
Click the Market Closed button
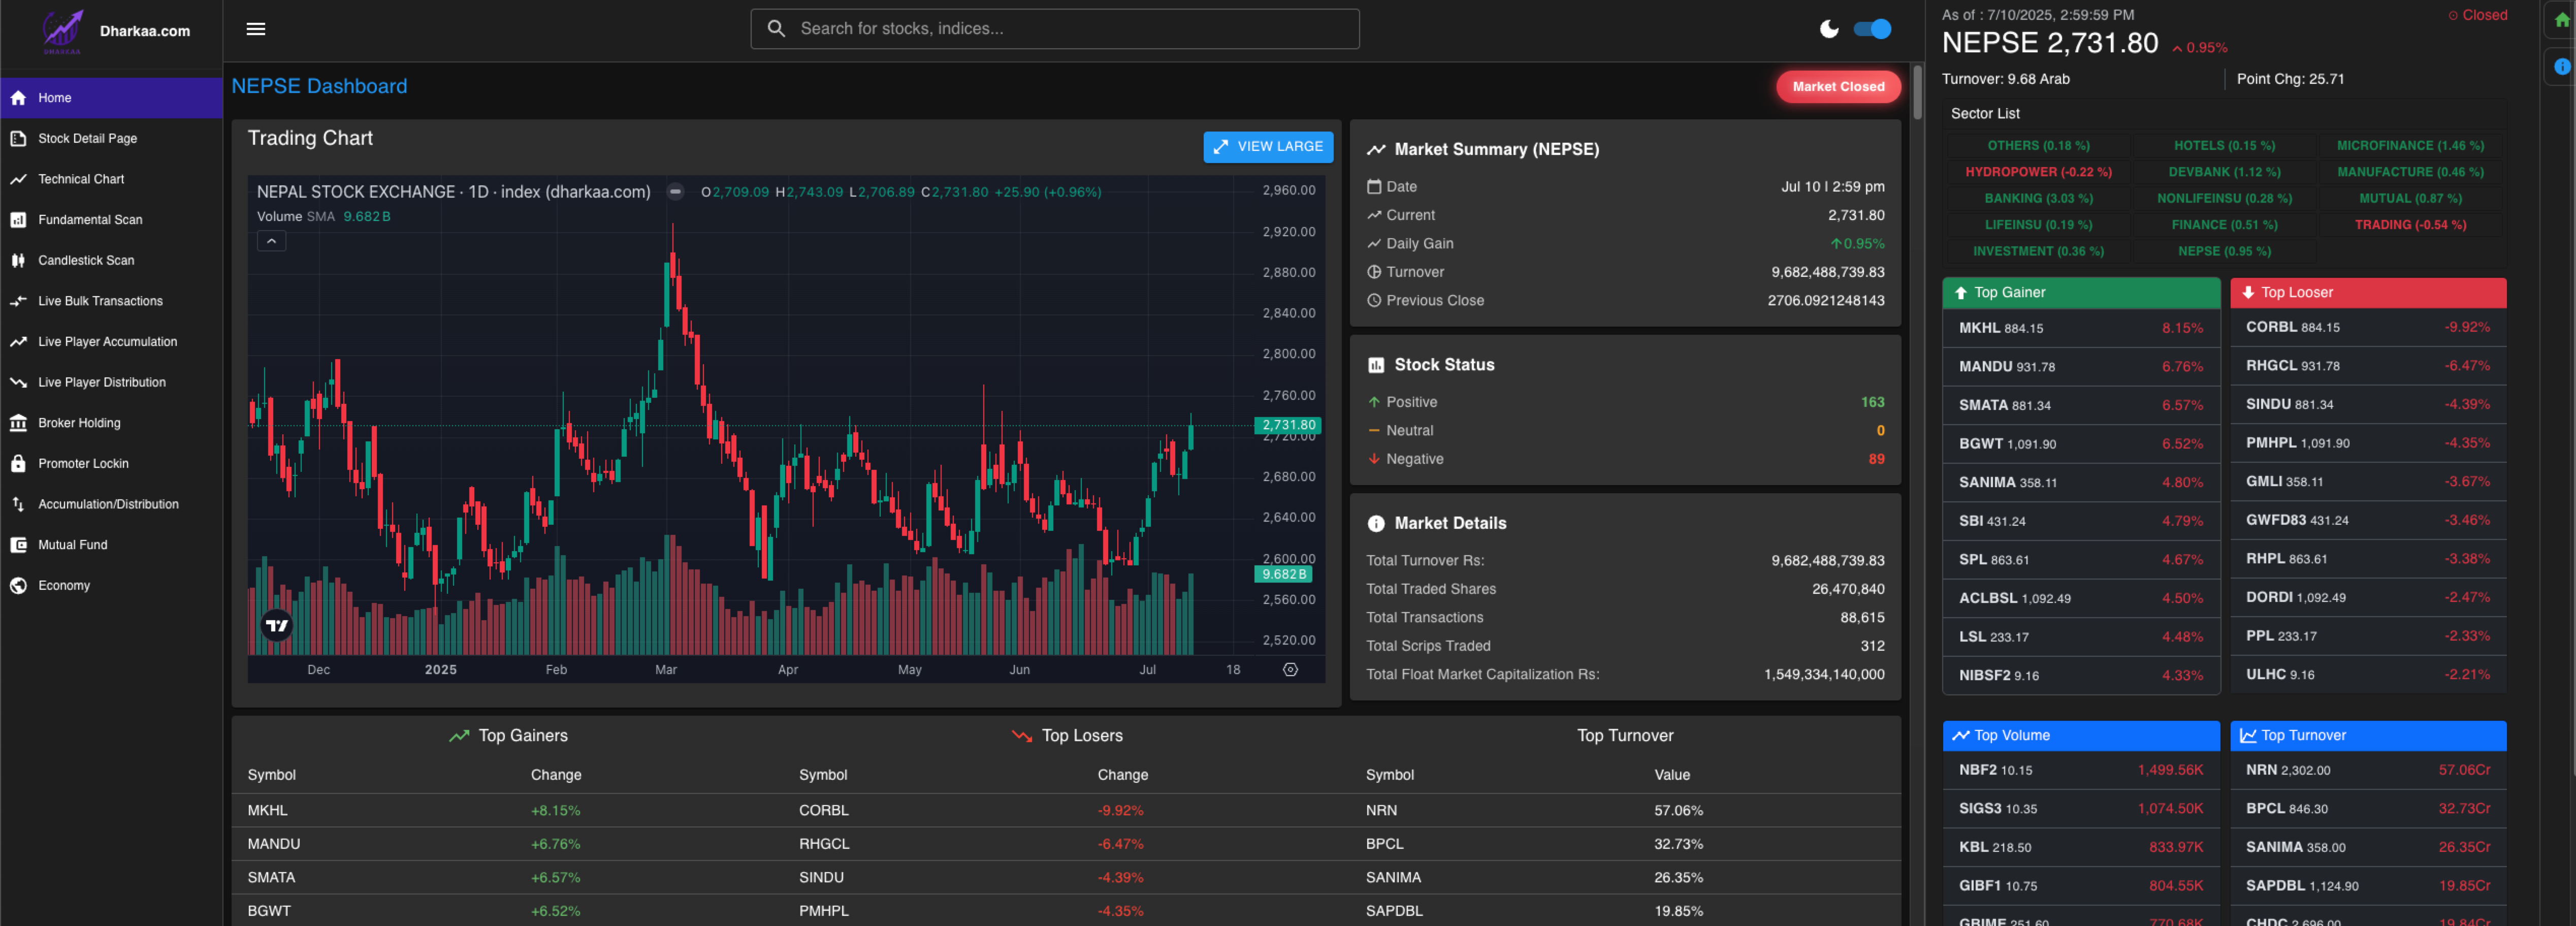pyautogui.click(x=1837, y=87)
